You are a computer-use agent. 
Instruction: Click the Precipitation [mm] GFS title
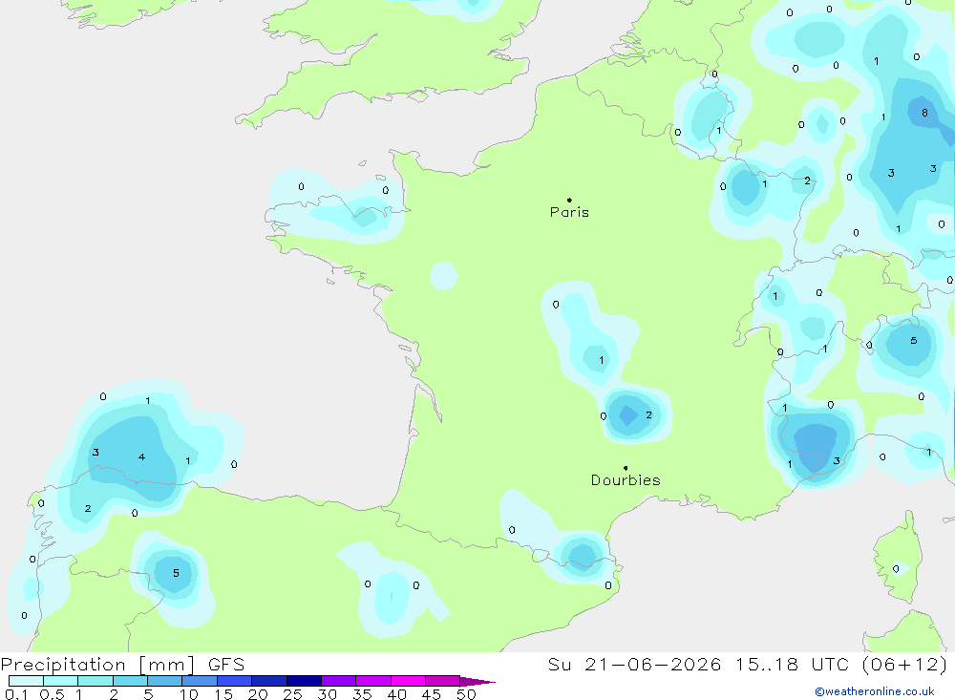[122, 664]
